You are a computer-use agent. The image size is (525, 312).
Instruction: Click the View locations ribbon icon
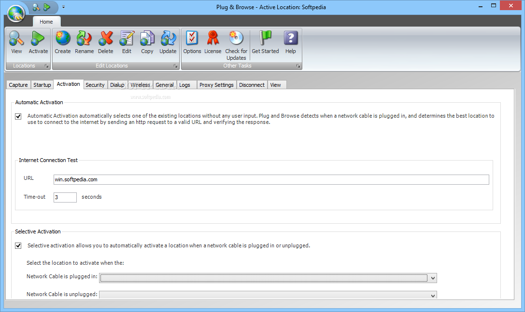tap(16, 42)
